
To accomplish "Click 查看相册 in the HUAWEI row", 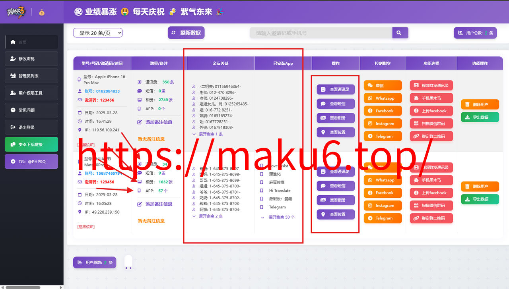I will (x=336, y=200).
